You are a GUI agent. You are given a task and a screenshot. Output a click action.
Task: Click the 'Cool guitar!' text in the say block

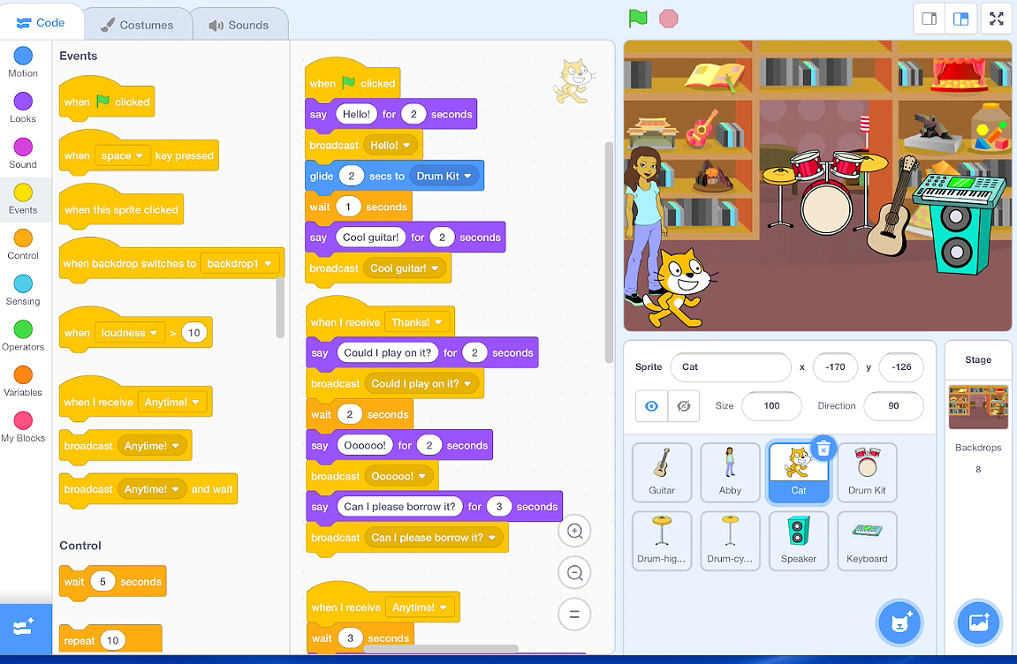[370, 238]
